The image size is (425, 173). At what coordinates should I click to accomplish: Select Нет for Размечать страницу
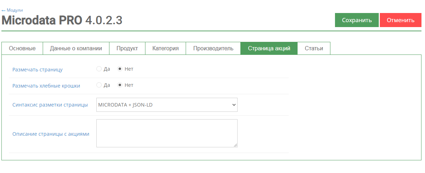click(x=120, y=69)
